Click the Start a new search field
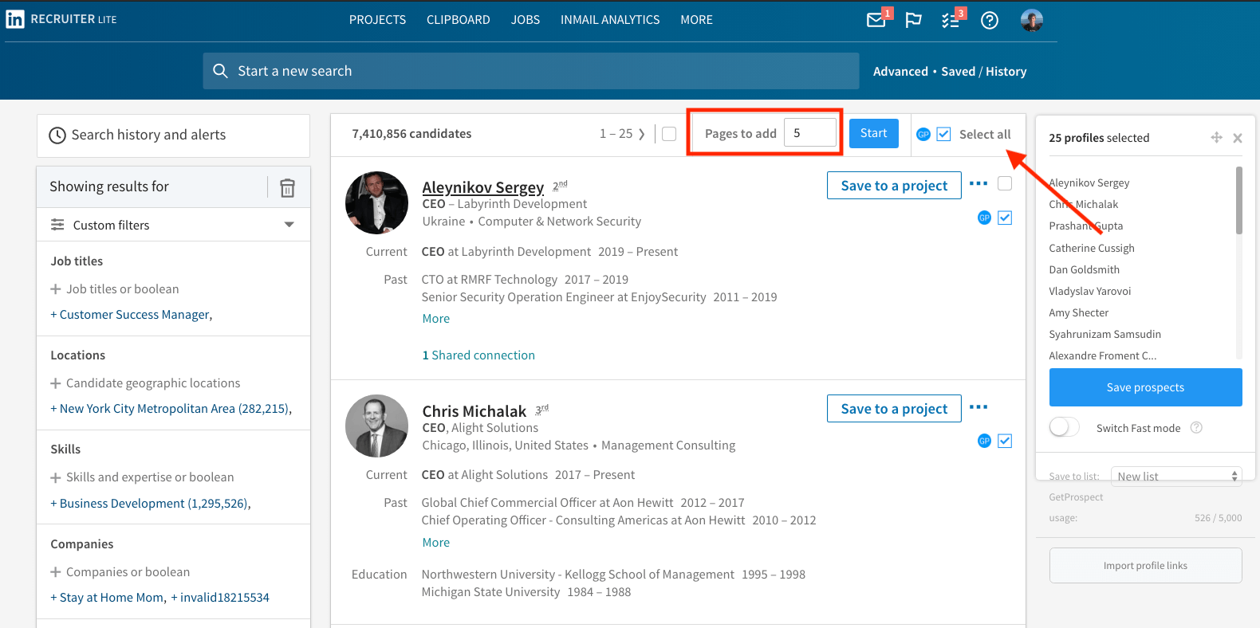Image resolution: width=1260 pixels, height=628 pixels. [531, 71]
